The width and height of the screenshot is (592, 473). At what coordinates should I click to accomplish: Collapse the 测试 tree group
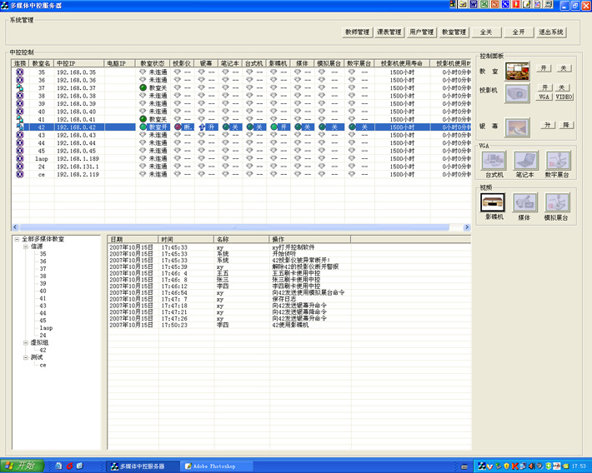pos(26,357)
